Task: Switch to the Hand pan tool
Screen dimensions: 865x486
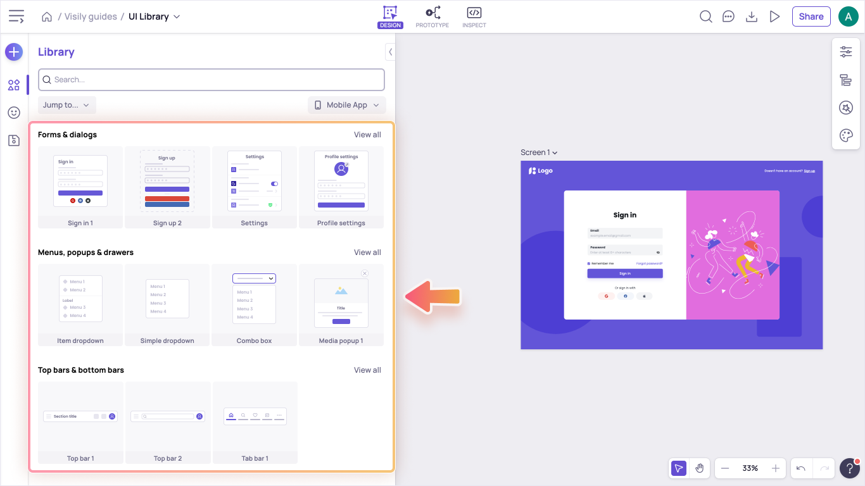Action: pos(700,468)
